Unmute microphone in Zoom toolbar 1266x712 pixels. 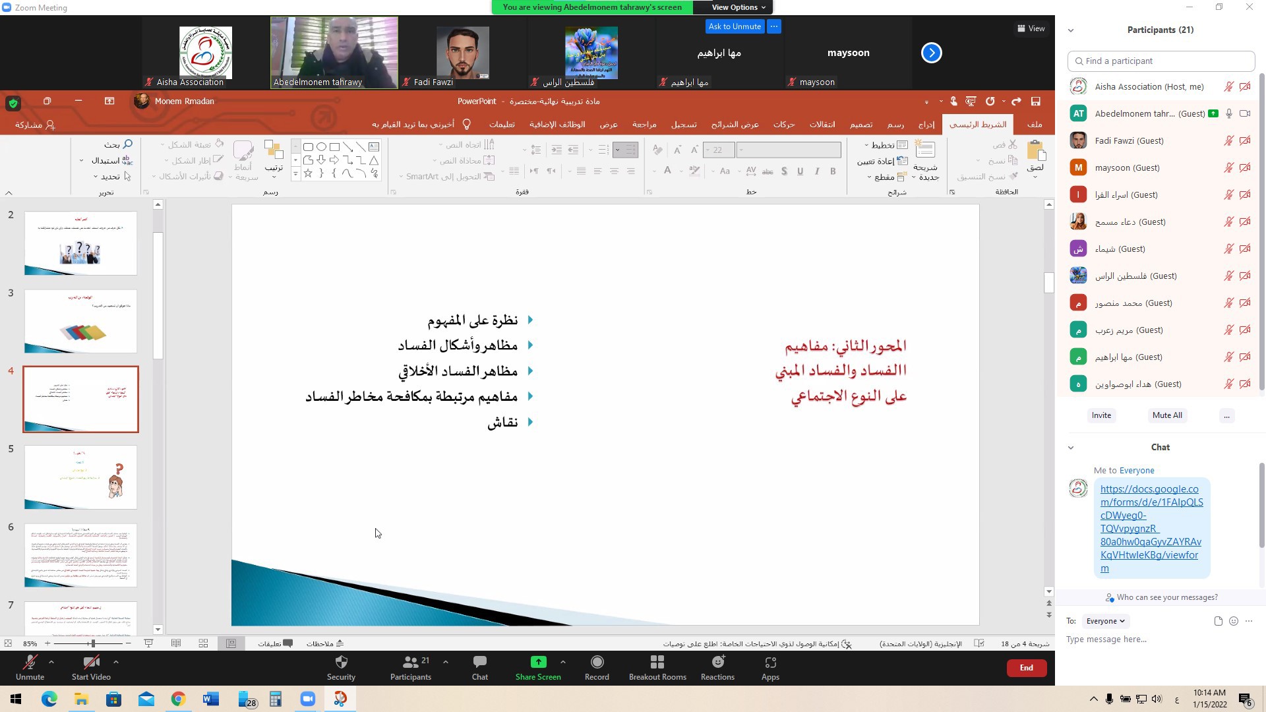[x=30, y=662]
